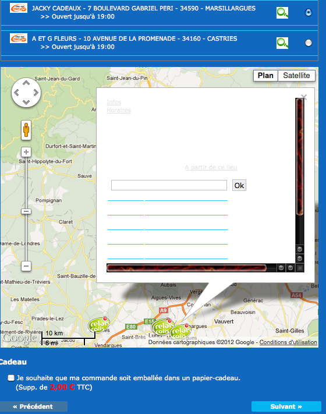This screenshot has height=414, width=326.
Task: Select the Jacky Cadeaux radio button
Action: (309, 12)
